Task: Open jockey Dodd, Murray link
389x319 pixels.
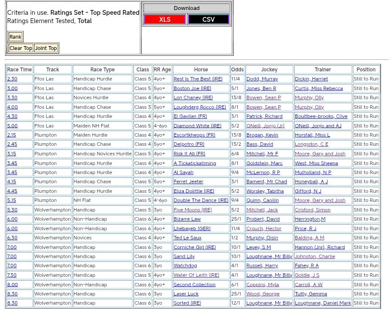Action: click(x=262, y=79)
